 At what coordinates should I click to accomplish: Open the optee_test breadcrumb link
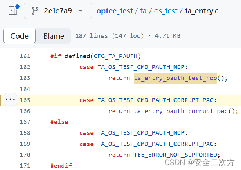[114, 11]
